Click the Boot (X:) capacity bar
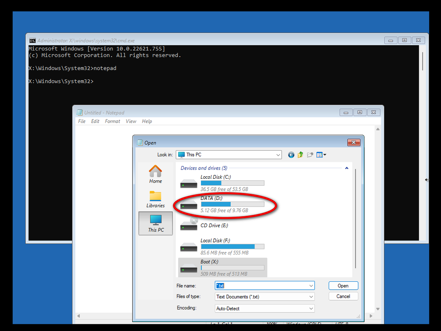Screen dimensions: 441x331 click(x=233, y=268)
